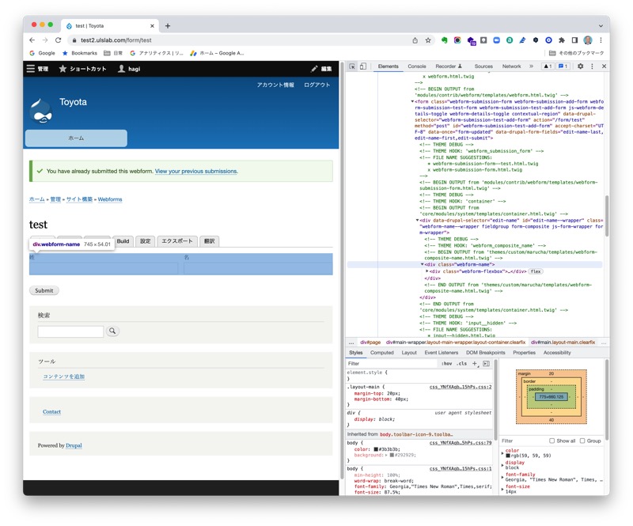Show more DevTools tabs chevron
The image size is (633, 526).
coord(531,66)
